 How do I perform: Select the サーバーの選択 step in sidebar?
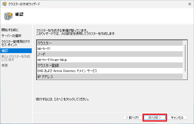[11, 36]
